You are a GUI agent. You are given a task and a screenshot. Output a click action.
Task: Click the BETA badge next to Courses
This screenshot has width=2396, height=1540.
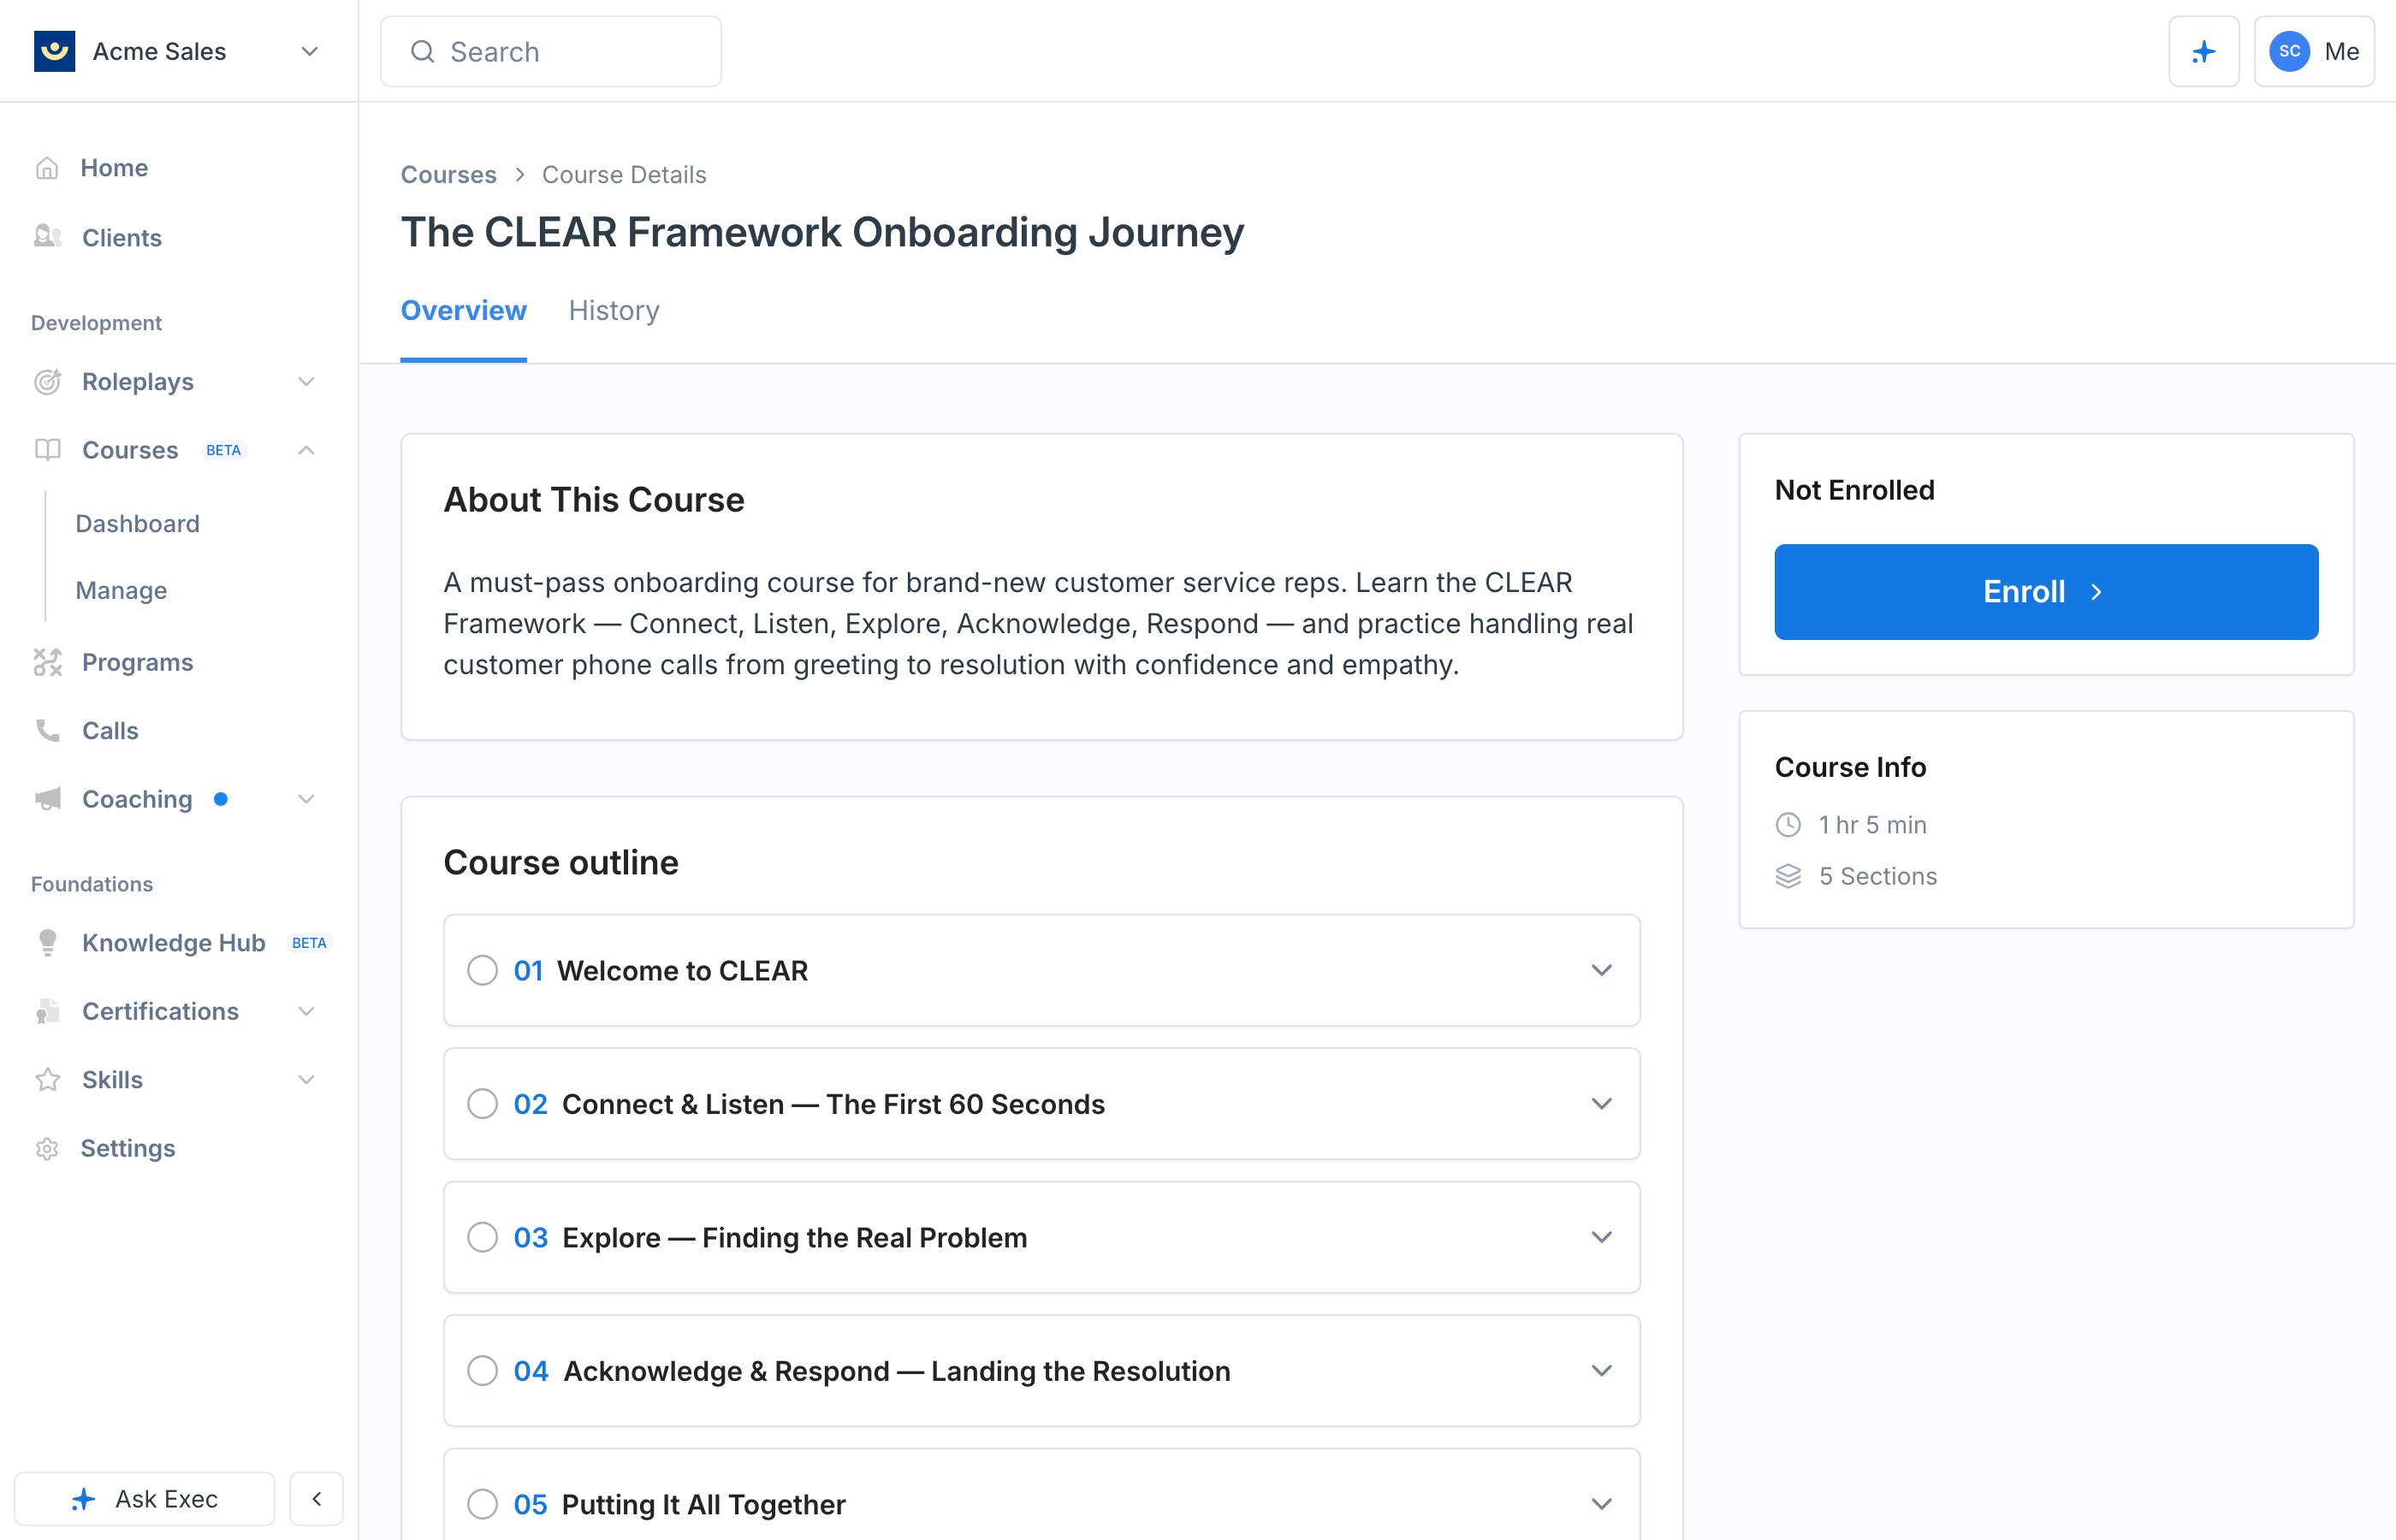click(224, 450)
